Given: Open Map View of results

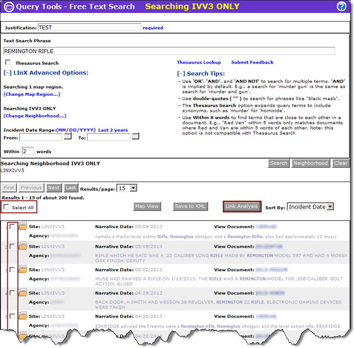Looking at the screenshot, I should coord(147,206).
